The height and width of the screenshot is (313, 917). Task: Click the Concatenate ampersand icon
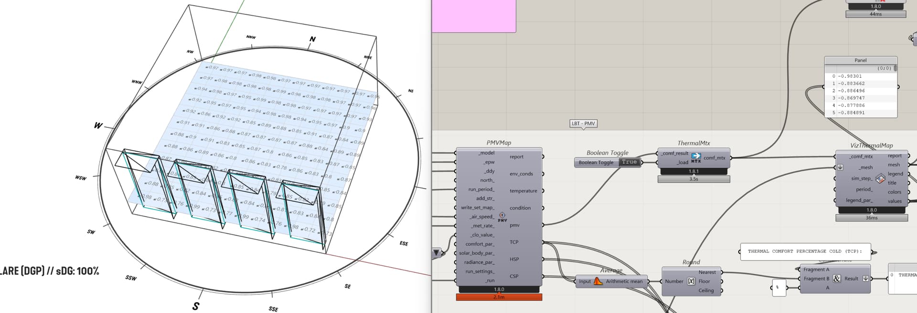pos(836,279)
